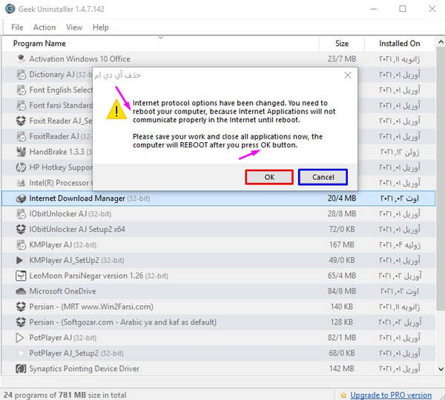Click the HandBrake 1.3.3 icon
This screenshot has width=445, height=400.
coord(21,152)
